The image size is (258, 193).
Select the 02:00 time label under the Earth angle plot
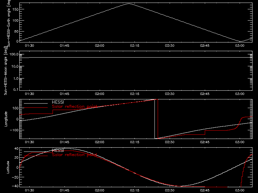pos(100,45)
